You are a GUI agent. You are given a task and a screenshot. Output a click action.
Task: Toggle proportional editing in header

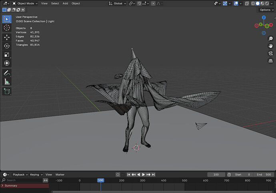click(x=153, y=3)
